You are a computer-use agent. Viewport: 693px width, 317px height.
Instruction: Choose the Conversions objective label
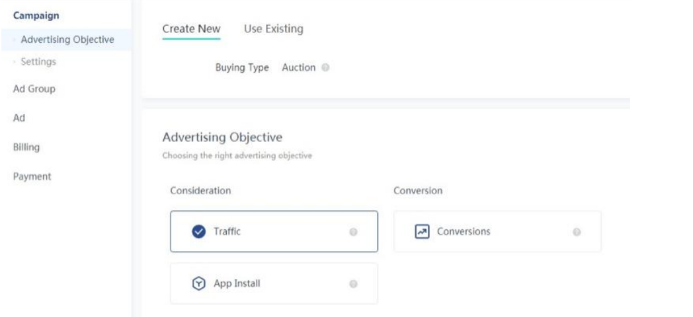464,232
